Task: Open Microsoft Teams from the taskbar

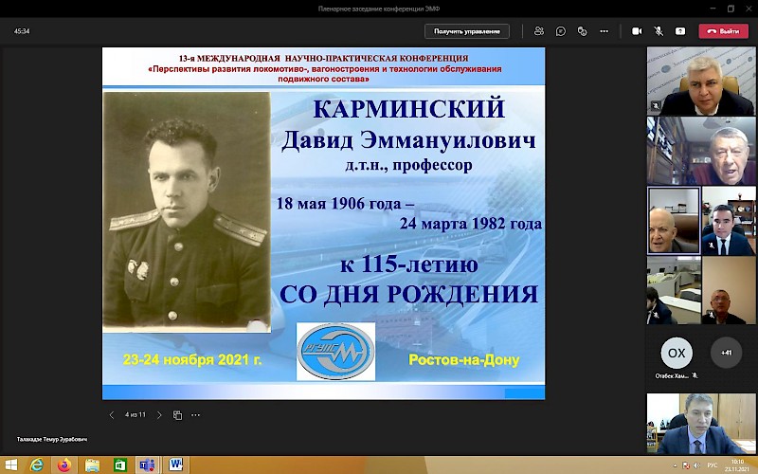Action: point(147,465)
